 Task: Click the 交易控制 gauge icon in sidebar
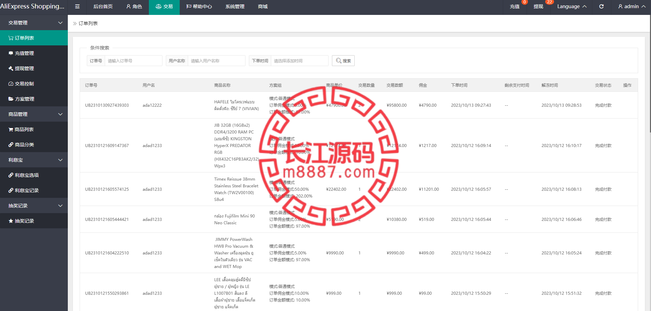(x=11, y=84)
